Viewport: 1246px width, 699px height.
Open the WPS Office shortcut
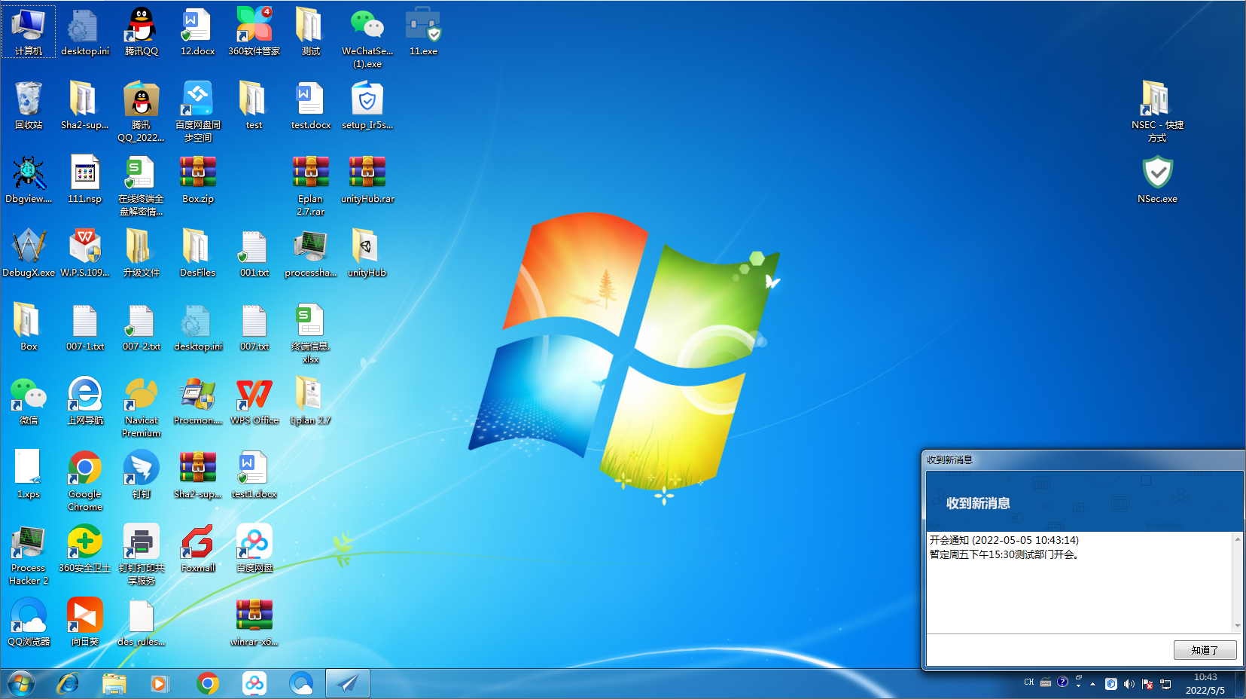coord(254,401)
